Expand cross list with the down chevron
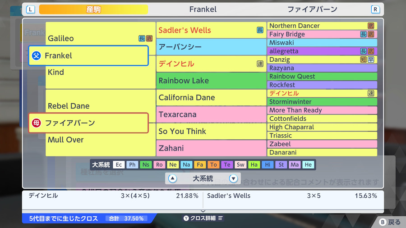 pyautogui.click(x=203, y=211)
